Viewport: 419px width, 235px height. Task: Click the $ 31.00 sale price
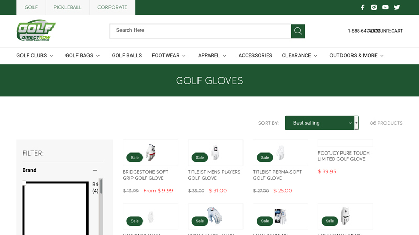point(218,191)
